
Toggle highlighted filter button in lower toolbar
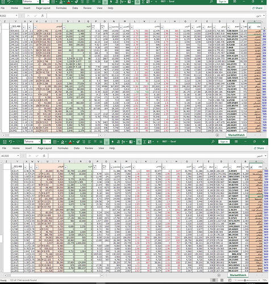tap(139, 141)
